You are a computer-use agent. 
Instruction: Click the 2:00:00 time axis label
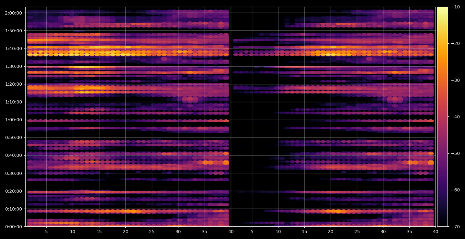(x=13, y=13)
